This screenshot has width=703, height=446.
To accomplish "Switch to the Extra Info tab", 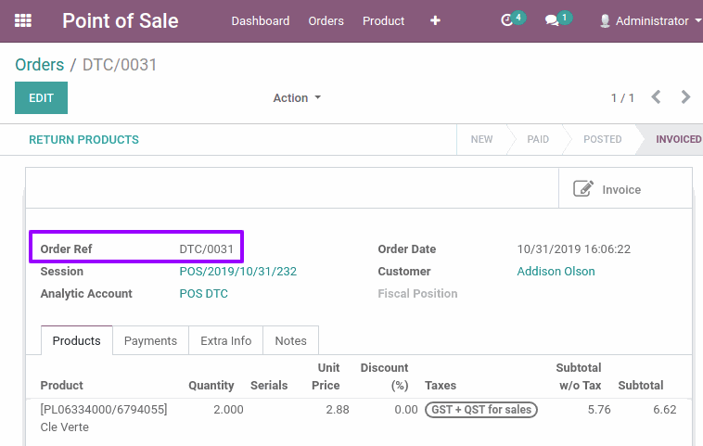I will pyautogui.click(x=226, y=340).
